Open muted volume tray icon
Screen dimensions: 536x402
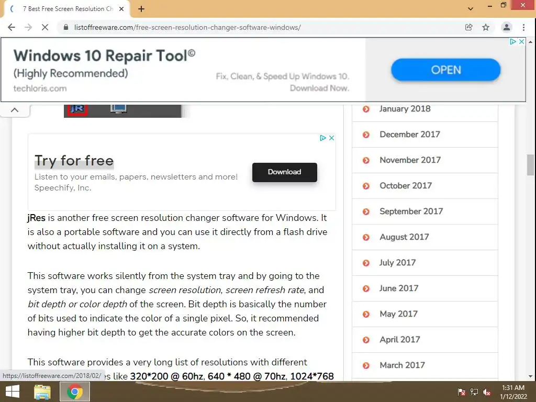(487, 392)
